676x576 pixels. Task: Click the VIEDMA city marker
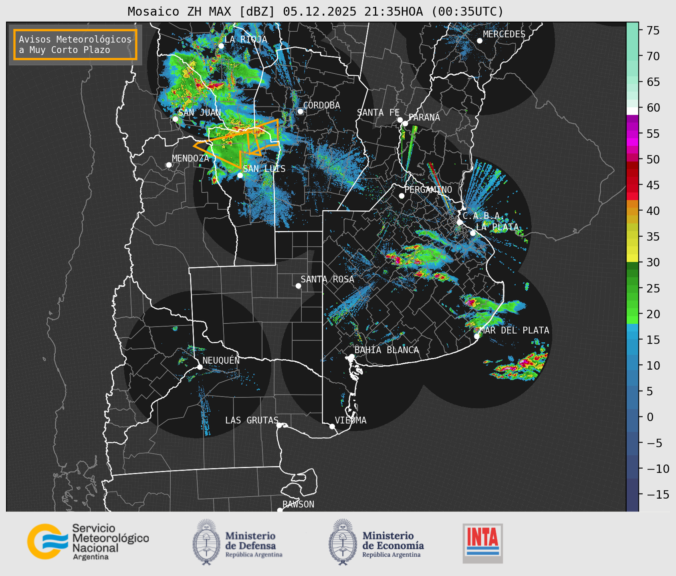[x=332, y=426]
